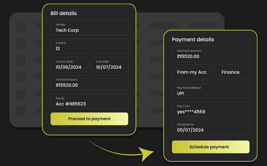The image size is (267, 166).
Task: Open the Invoice date field
Action: 69,65
